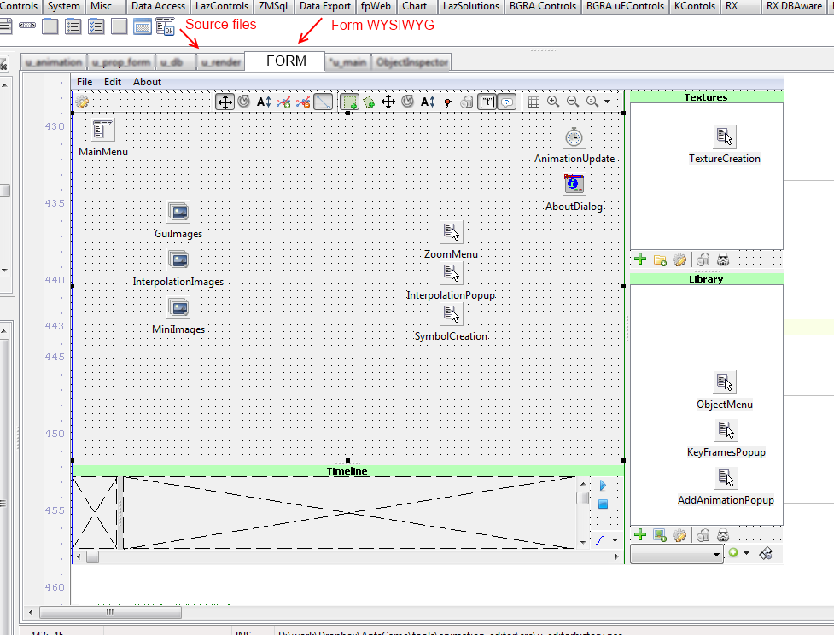Toggle the help hint bubble button
The height and width of the screenshot is (635, 834).
pos(507,102)
